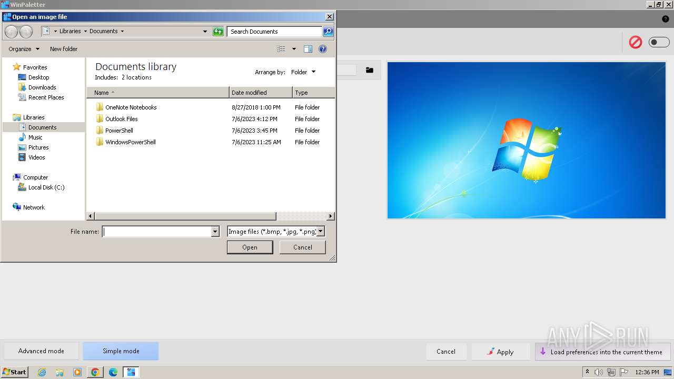
Task: Click the Windows 7 wallpaper preview
Action: point(527,140)
